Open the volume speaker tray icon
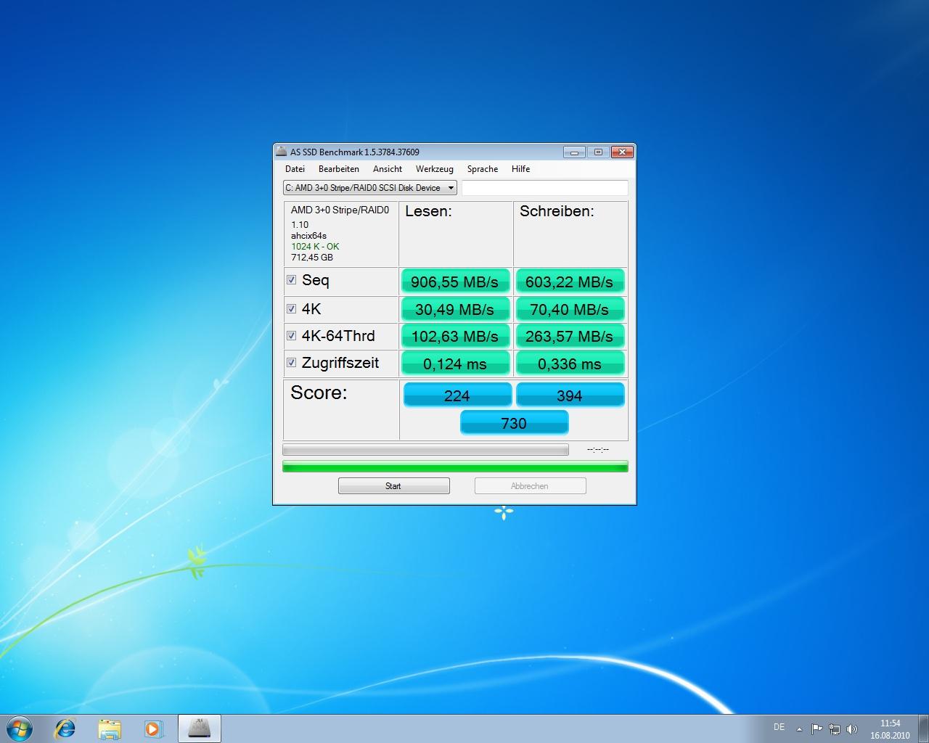This screenshot has width=929, height=743. 852,728
